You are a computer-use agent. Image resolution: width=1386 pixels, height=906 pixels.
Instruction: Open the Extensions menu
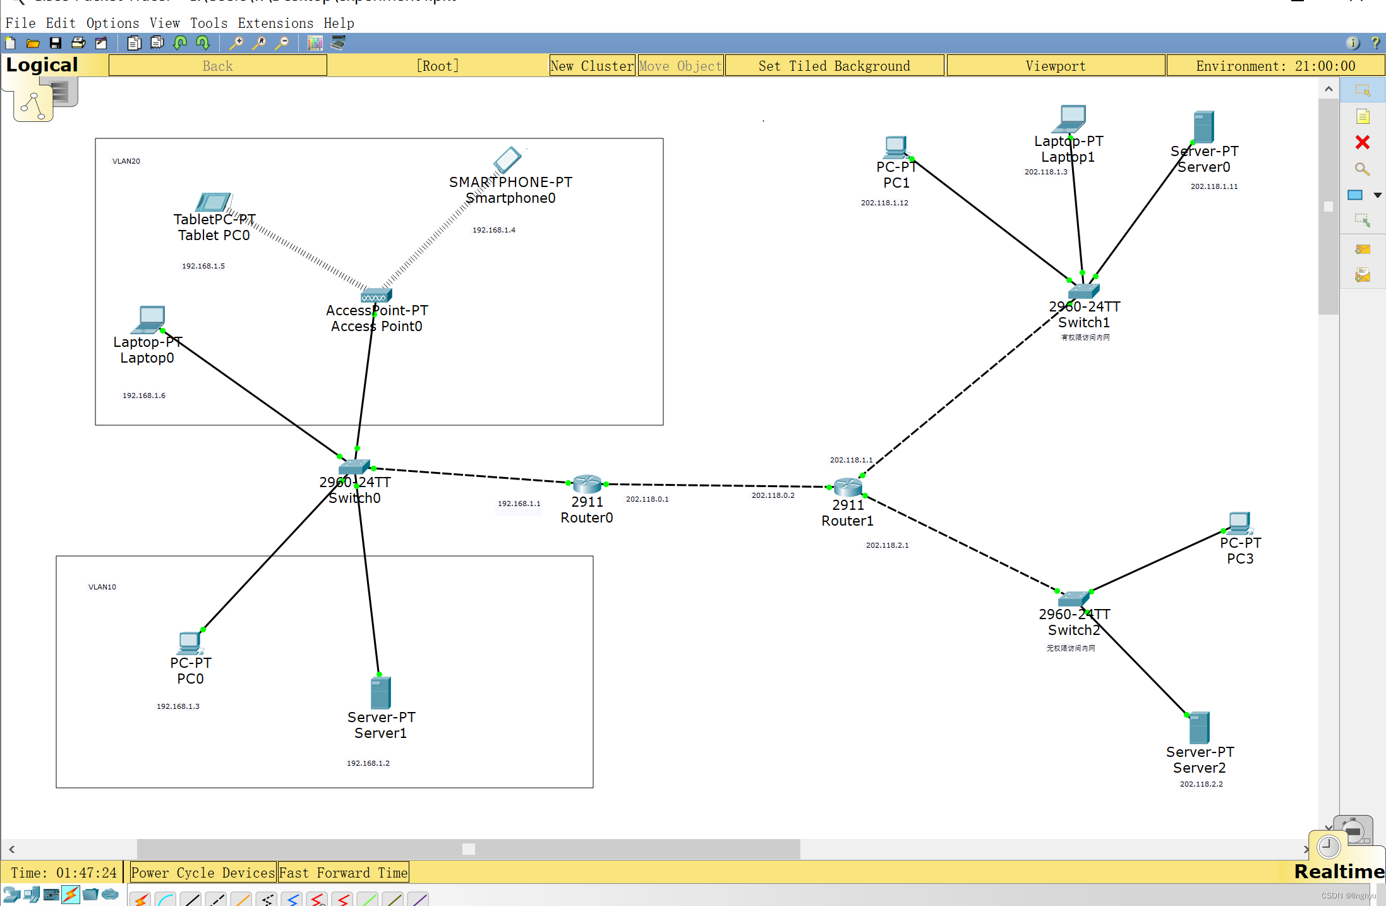pos(275,23)
